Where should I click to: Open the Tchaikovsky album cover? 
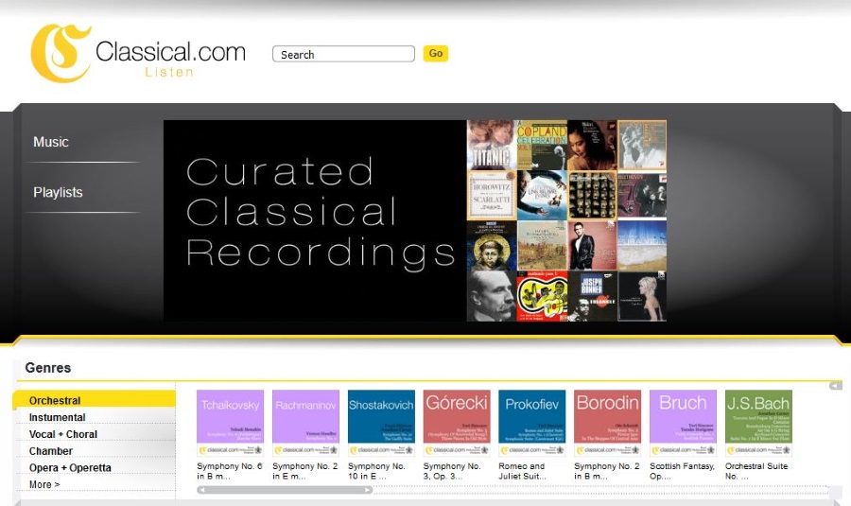pos(230,423)
